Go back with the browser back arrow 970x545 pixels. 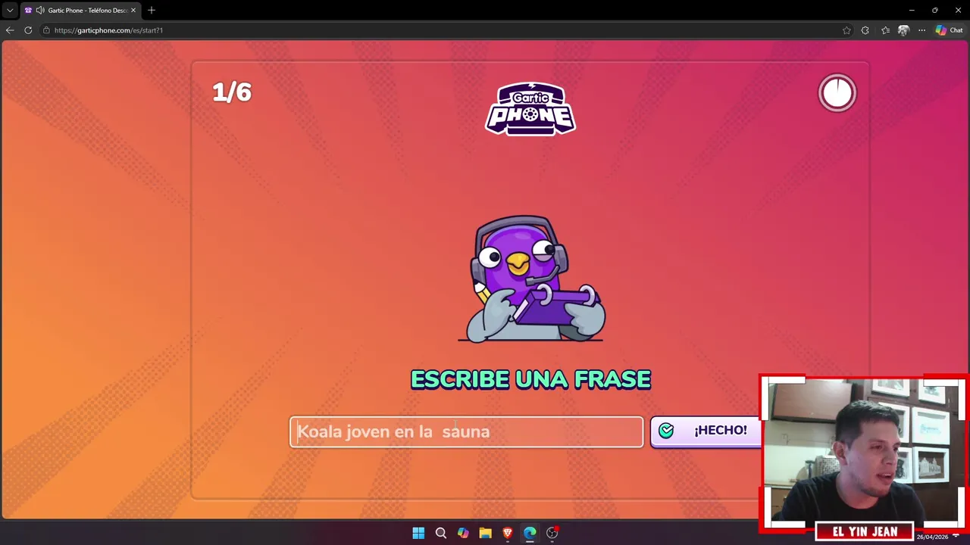tap(10, 30)
